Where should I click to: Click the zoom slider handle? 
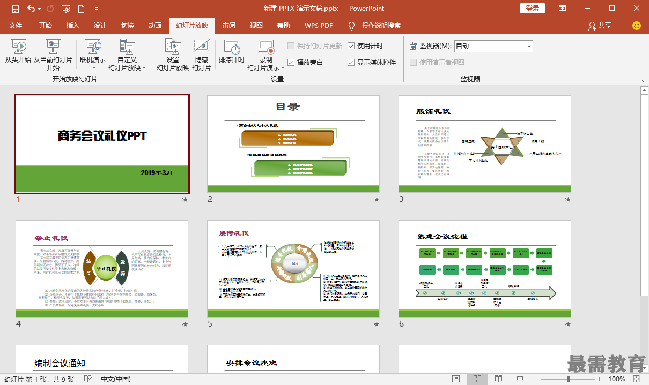(569, 379)
